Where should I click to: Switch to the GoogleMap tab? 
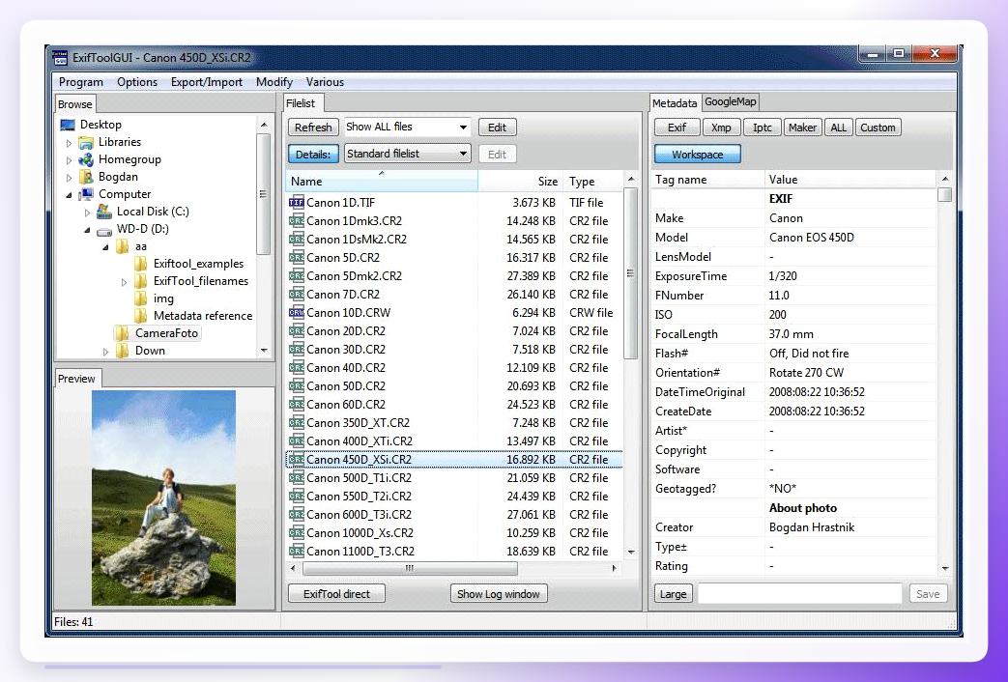pyautogui.click(x=731, y=101)
